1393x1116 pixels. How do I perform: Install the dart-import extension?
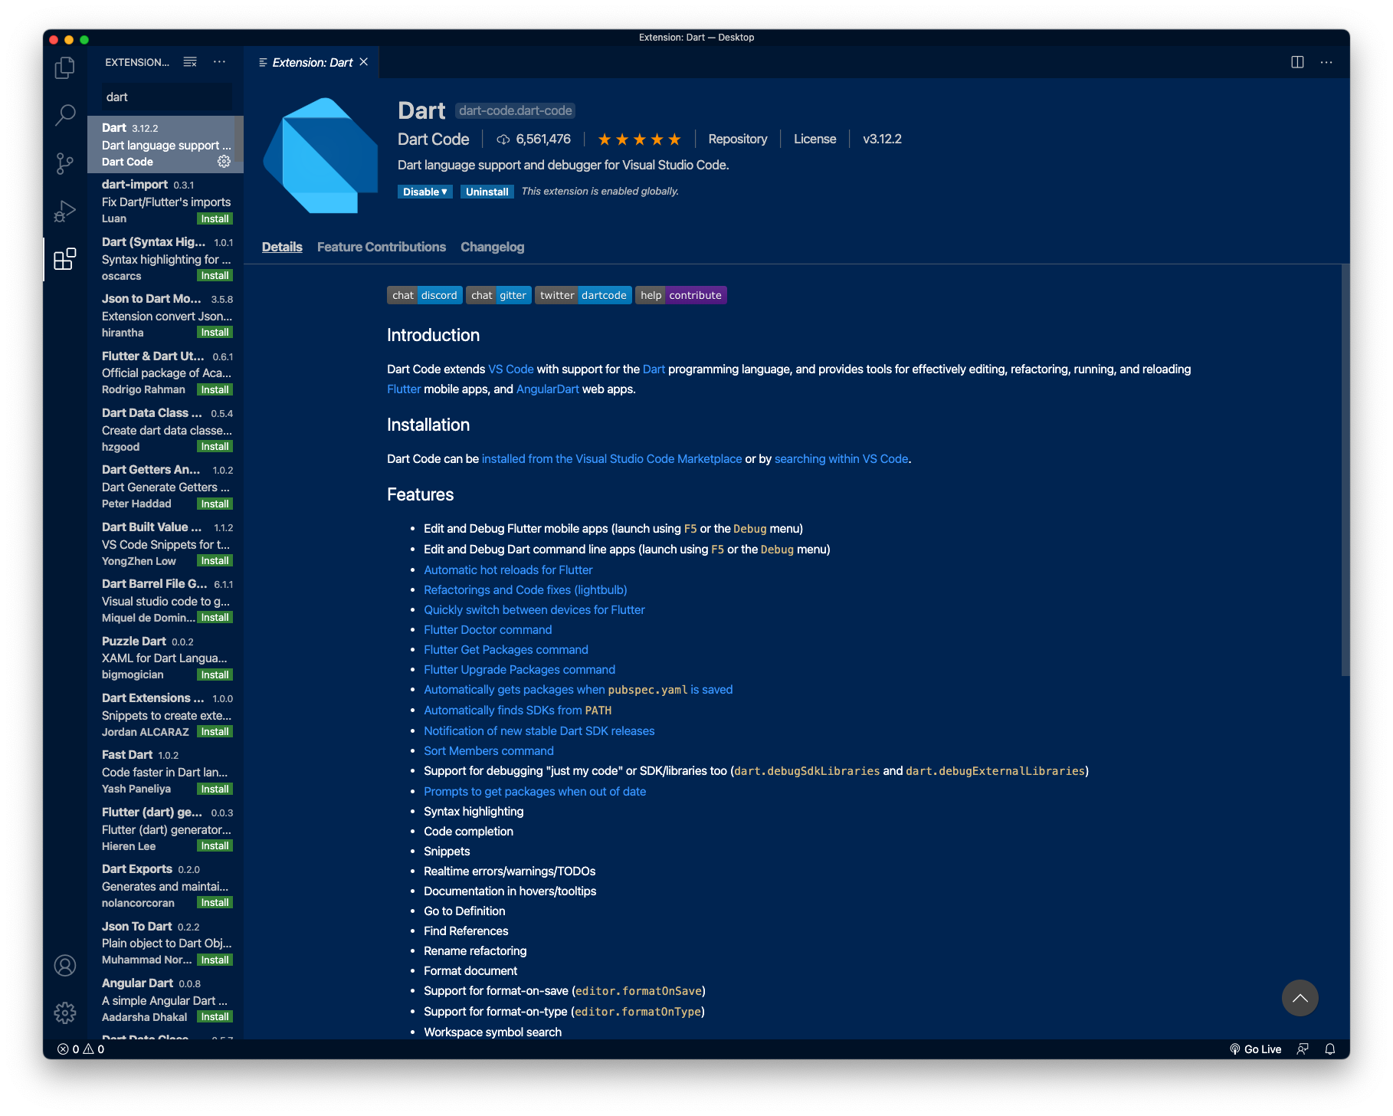pyautogui.click(x=215, y=218)
